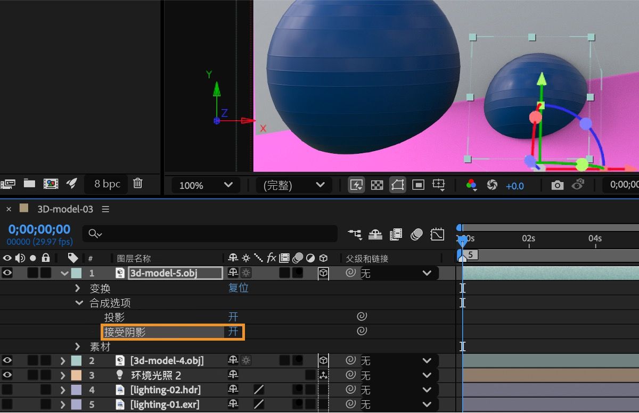Open the magnification ratio dropdown showing 100%
This screenshot has height=413, width=639.
[x=204, y=185]
